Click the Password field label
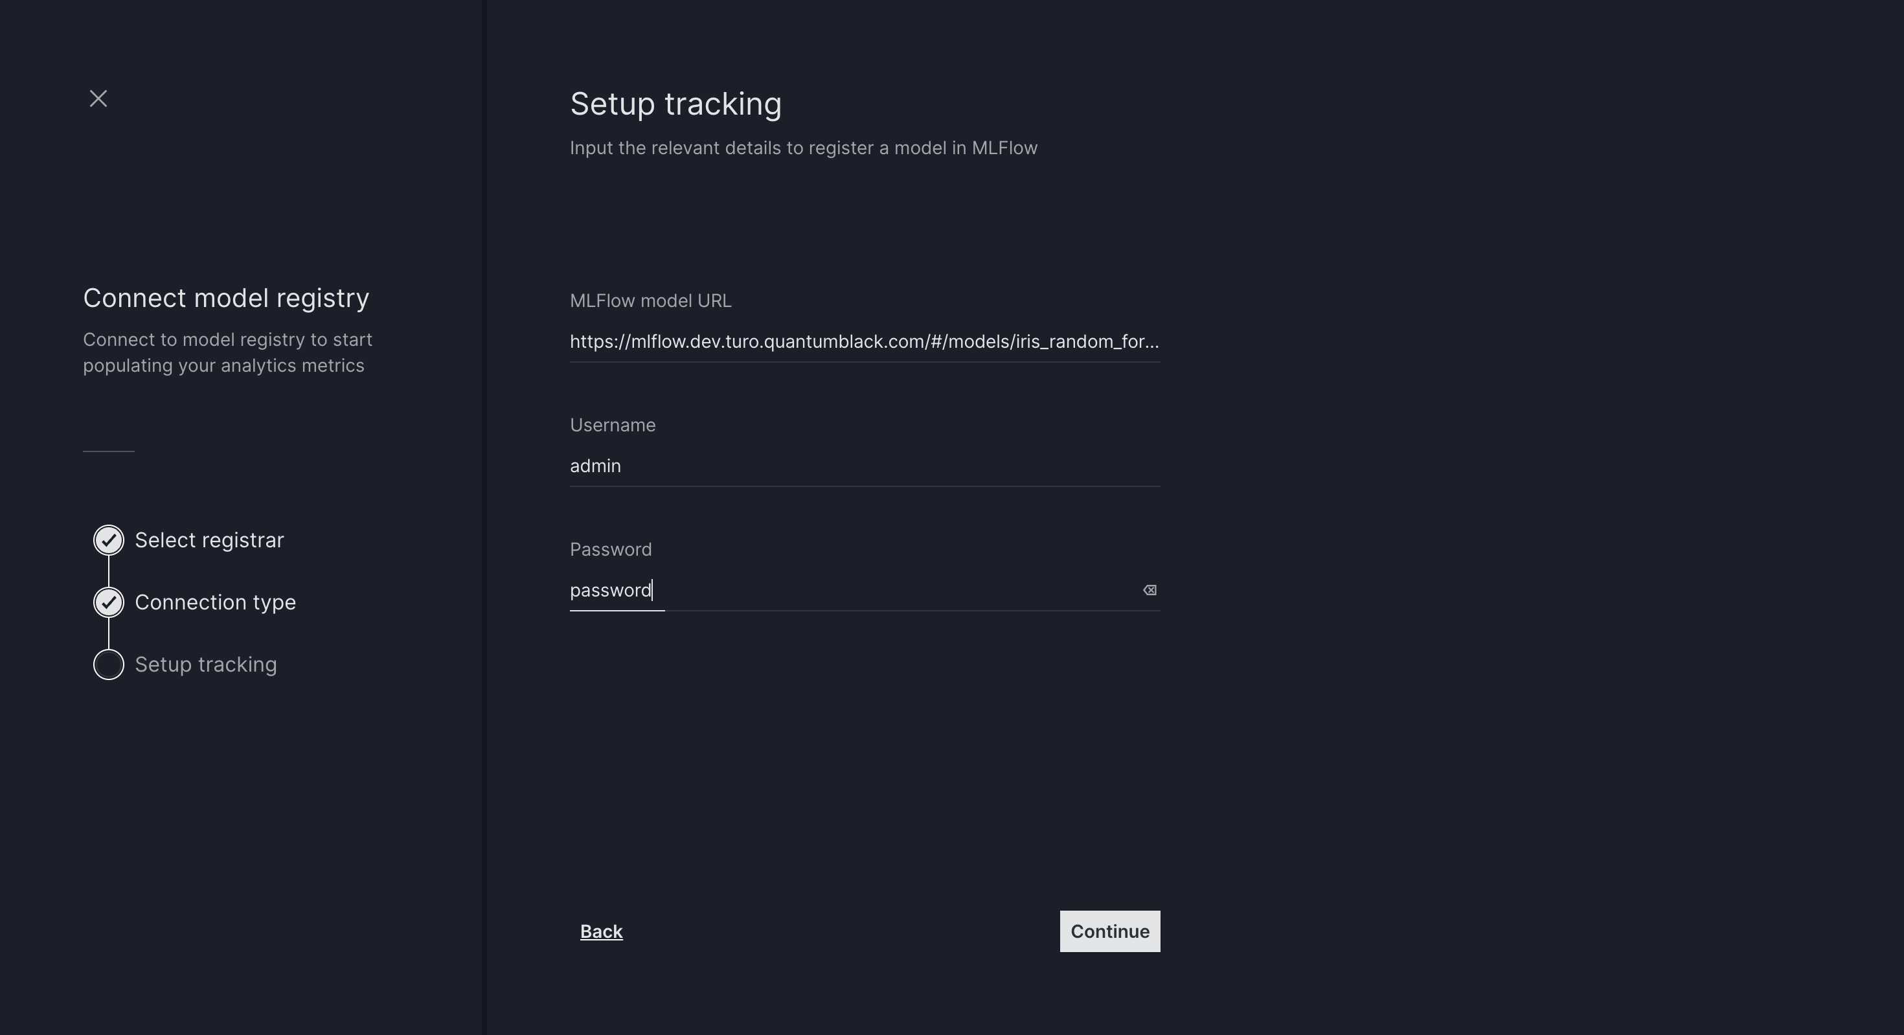 coord(611,549)
